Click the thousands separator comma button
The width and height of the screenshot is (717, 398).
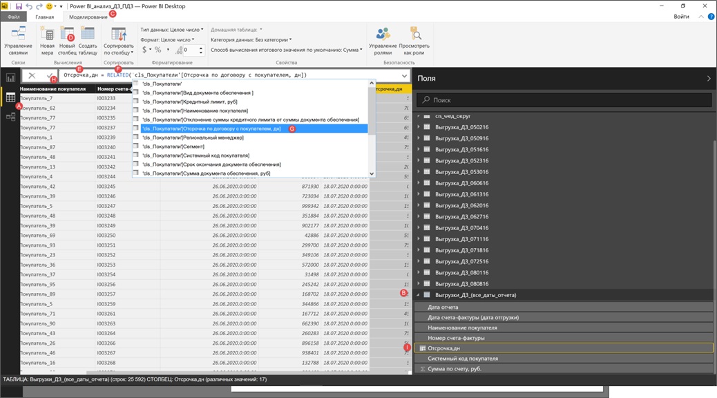coord(169,50)
